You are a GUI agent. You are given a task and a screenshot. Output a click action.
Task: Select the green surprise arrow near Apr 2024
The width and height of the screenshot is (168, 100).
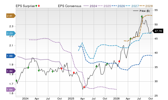click(x=39, y=70)
